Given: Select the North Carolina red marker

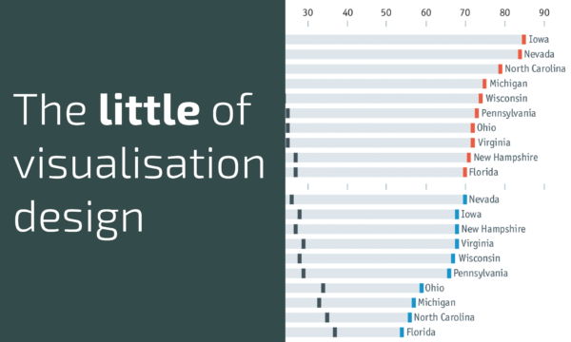Looking at the screenshot, I should coord(500,69).
